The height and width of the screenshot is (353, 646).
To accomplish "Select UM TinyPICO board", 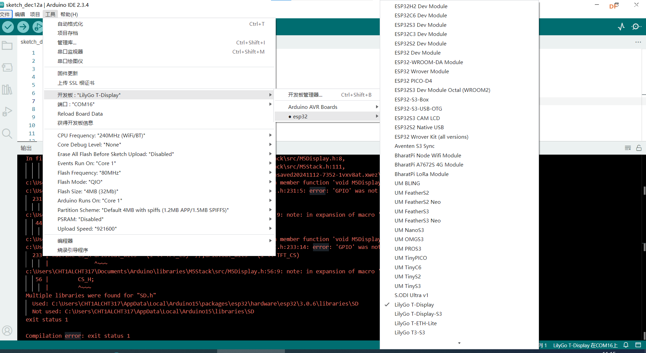I will point(459,258).
